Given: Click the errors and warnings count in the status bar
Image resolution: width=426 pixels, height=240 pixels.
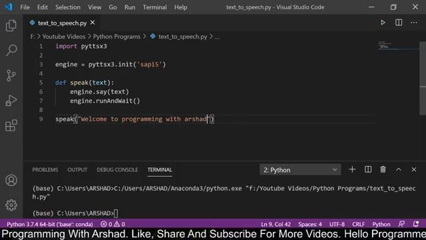Looking at the screenshot, I should point(112,224).
